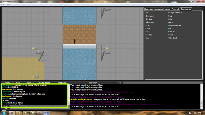Click the 'Don't abuse Admin' chat message
Viewport: 205px width, 115px height.
[x=13, y=103]
